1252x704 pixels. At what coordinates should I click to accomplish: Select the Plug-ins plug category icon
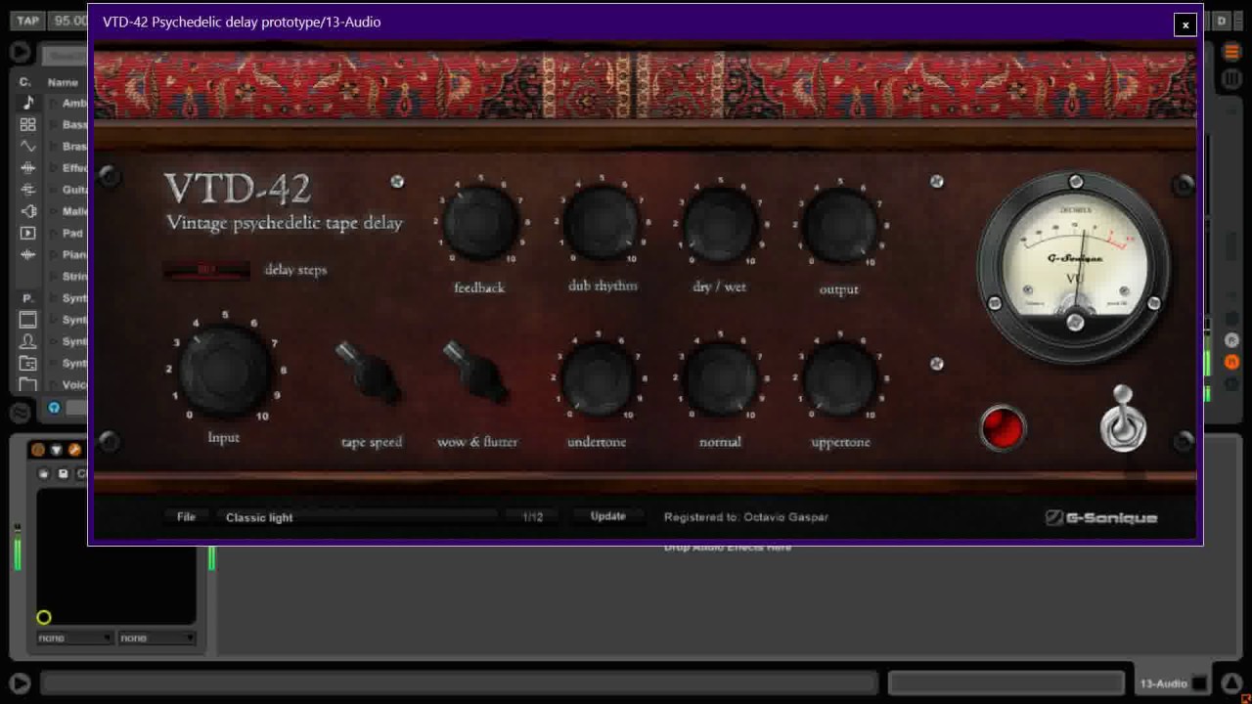point(27,211)
